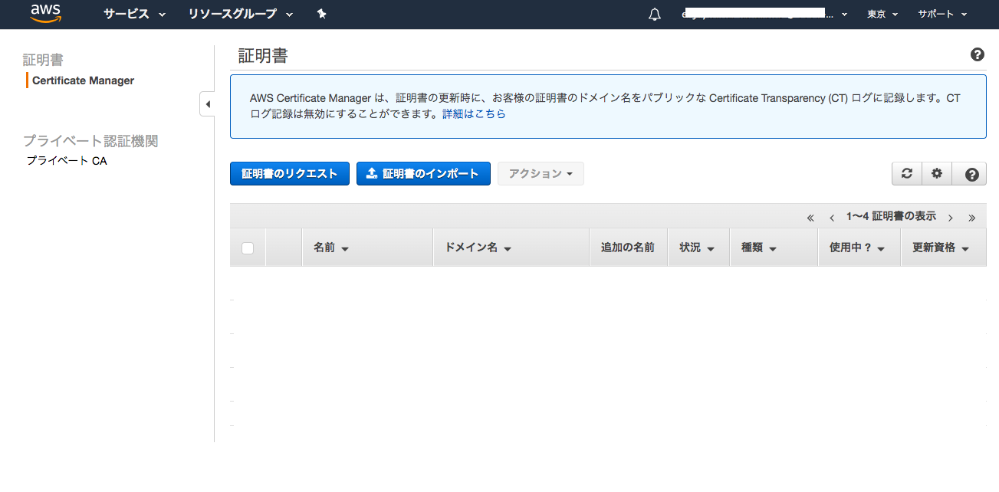The width and height of the screenshot is (999, 492).
Task: Jump to the first page of certificates
Action: tap(810, 218)
